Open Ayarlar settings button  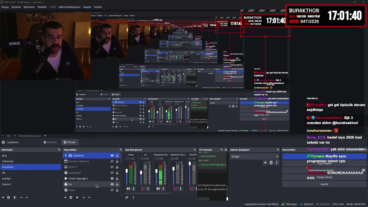coord(324,184)
